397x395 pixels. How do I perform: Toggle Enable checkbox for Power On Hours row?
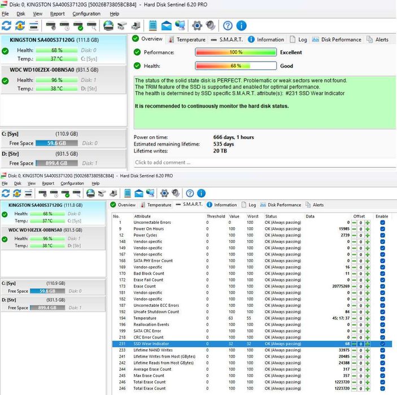(382, 229)
